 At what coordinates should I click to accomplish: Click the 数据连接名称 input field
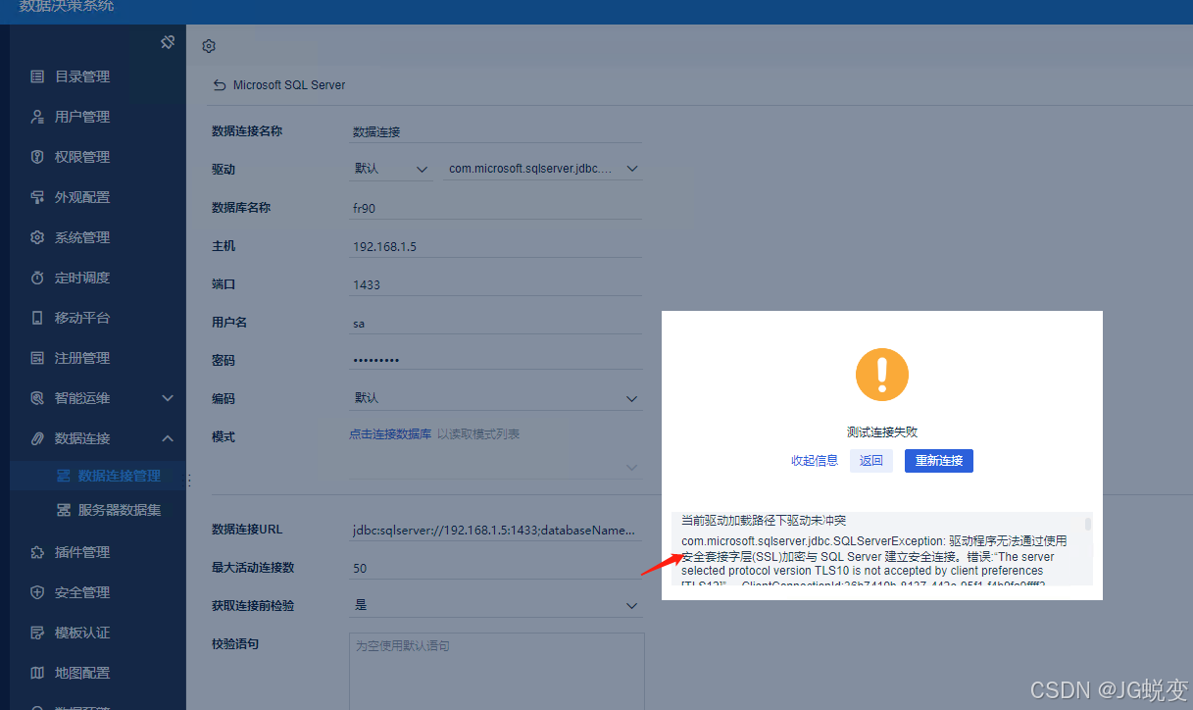[495, 130]
